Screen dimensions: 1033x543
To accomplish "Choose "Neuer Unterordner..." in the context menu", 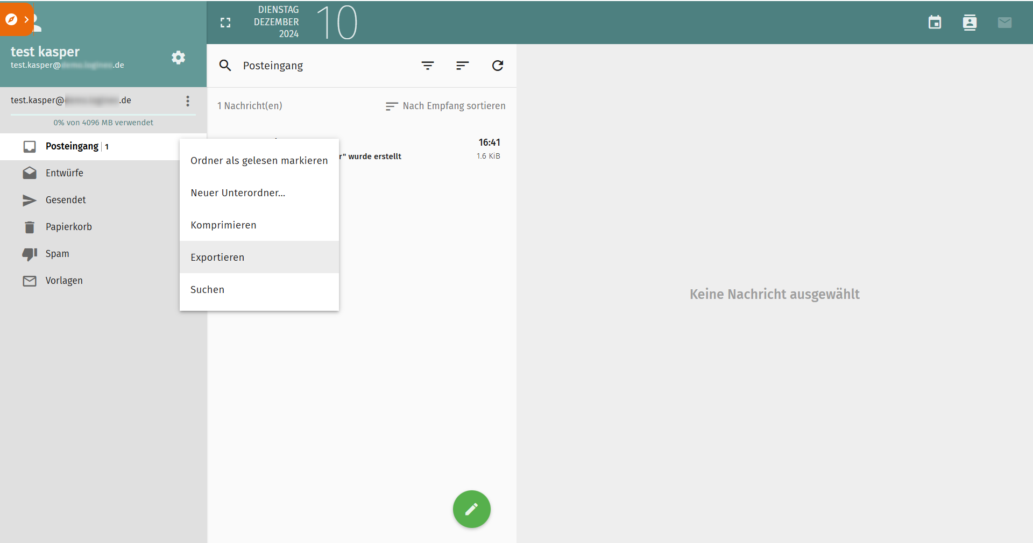I will tap(237, 192).
